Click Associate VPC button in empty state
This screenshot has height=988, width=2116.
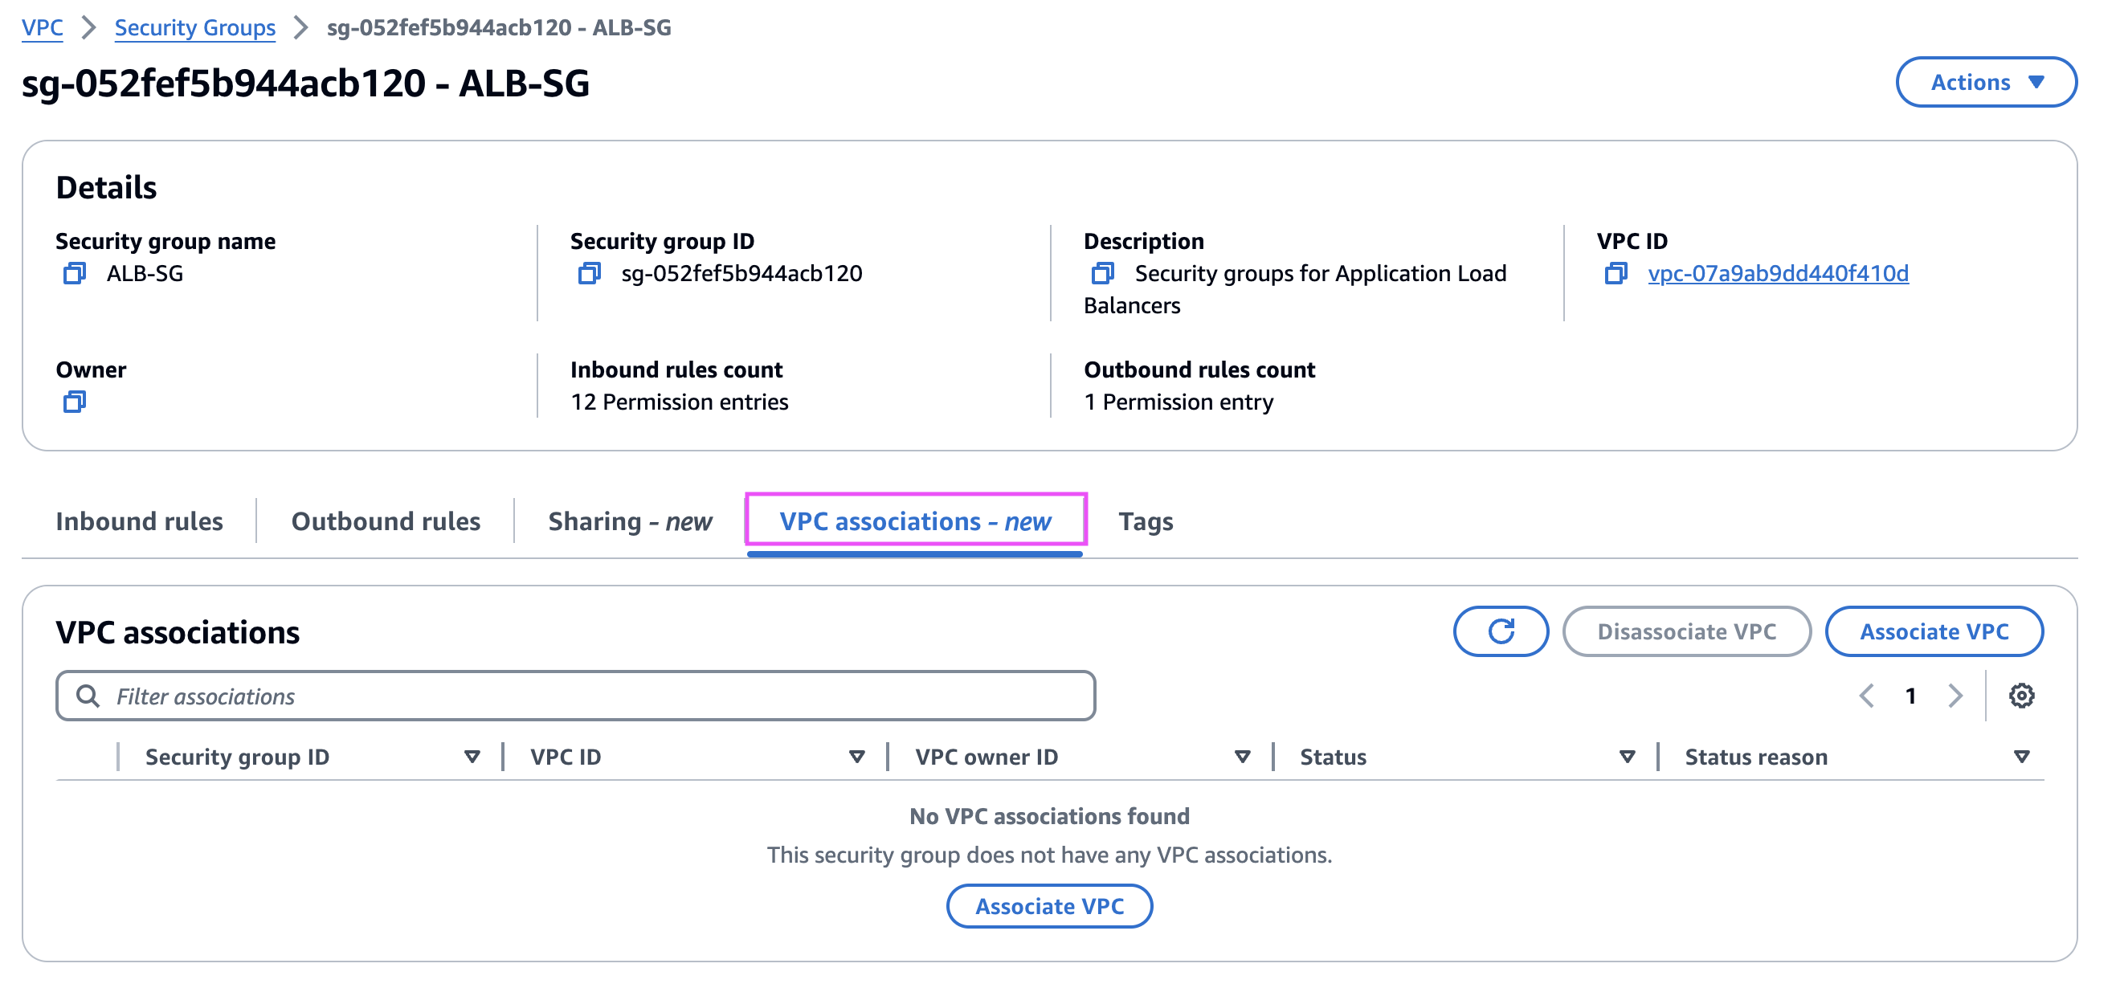click(1049, 906)
